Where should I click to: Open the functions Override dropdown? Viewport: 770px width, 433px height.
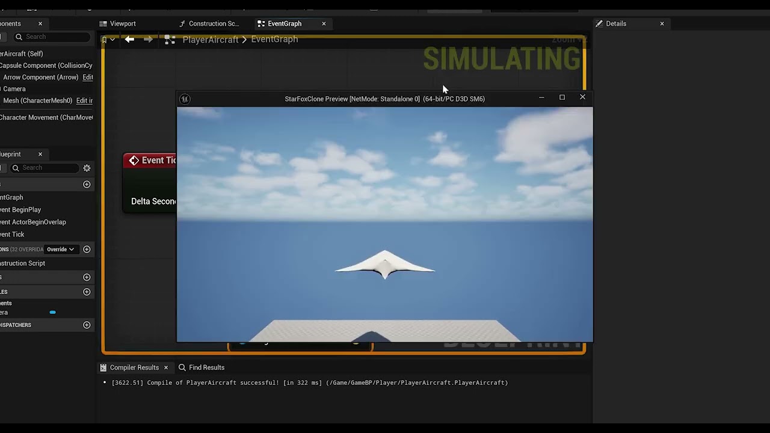coord(60,249)
